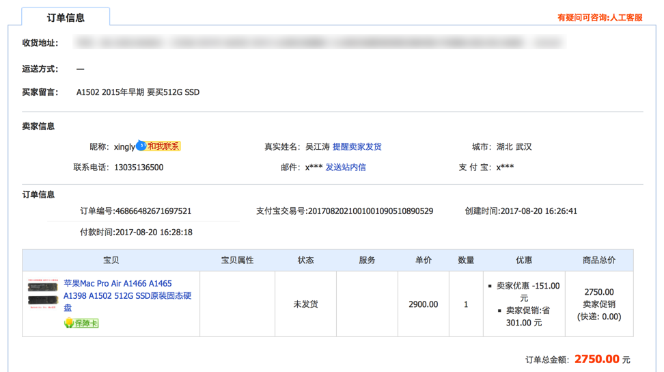
Task: Select the 订单信息 tab
Action: [x=66, y=18]
